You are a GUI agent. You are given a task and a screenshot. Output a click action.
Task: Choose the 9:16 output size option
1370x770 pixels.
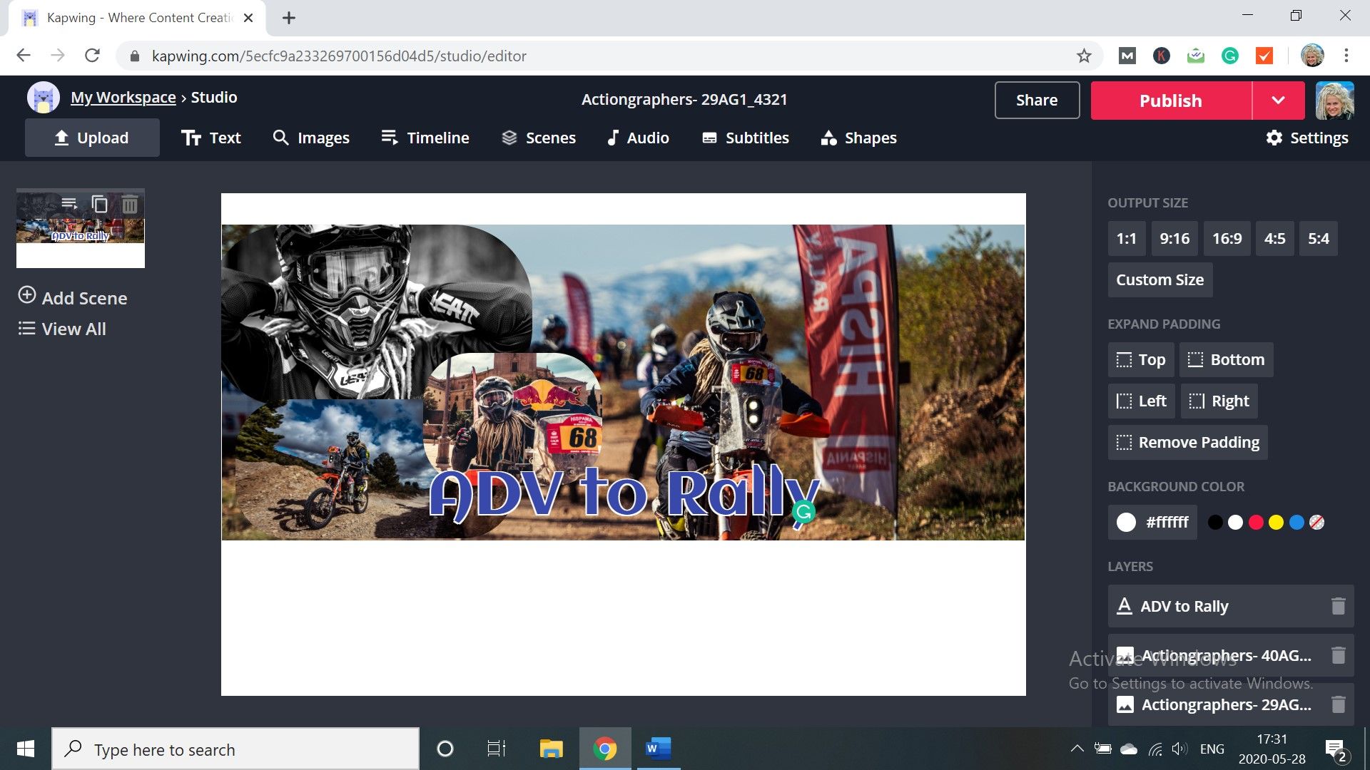click(1174, 239)
